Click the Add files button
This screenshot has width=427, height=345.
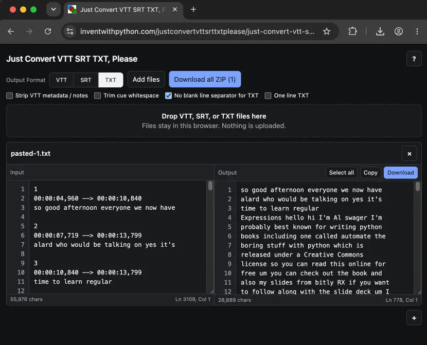tap(146, 80)
